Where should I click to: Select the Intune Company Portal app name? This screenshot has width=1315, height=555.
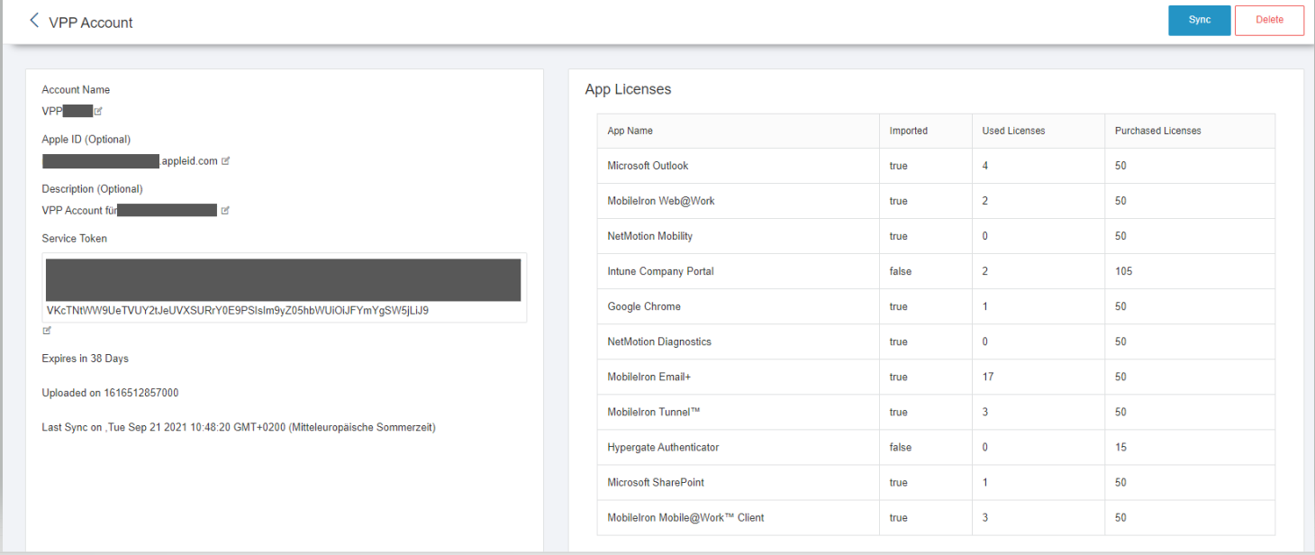[661, 271]
